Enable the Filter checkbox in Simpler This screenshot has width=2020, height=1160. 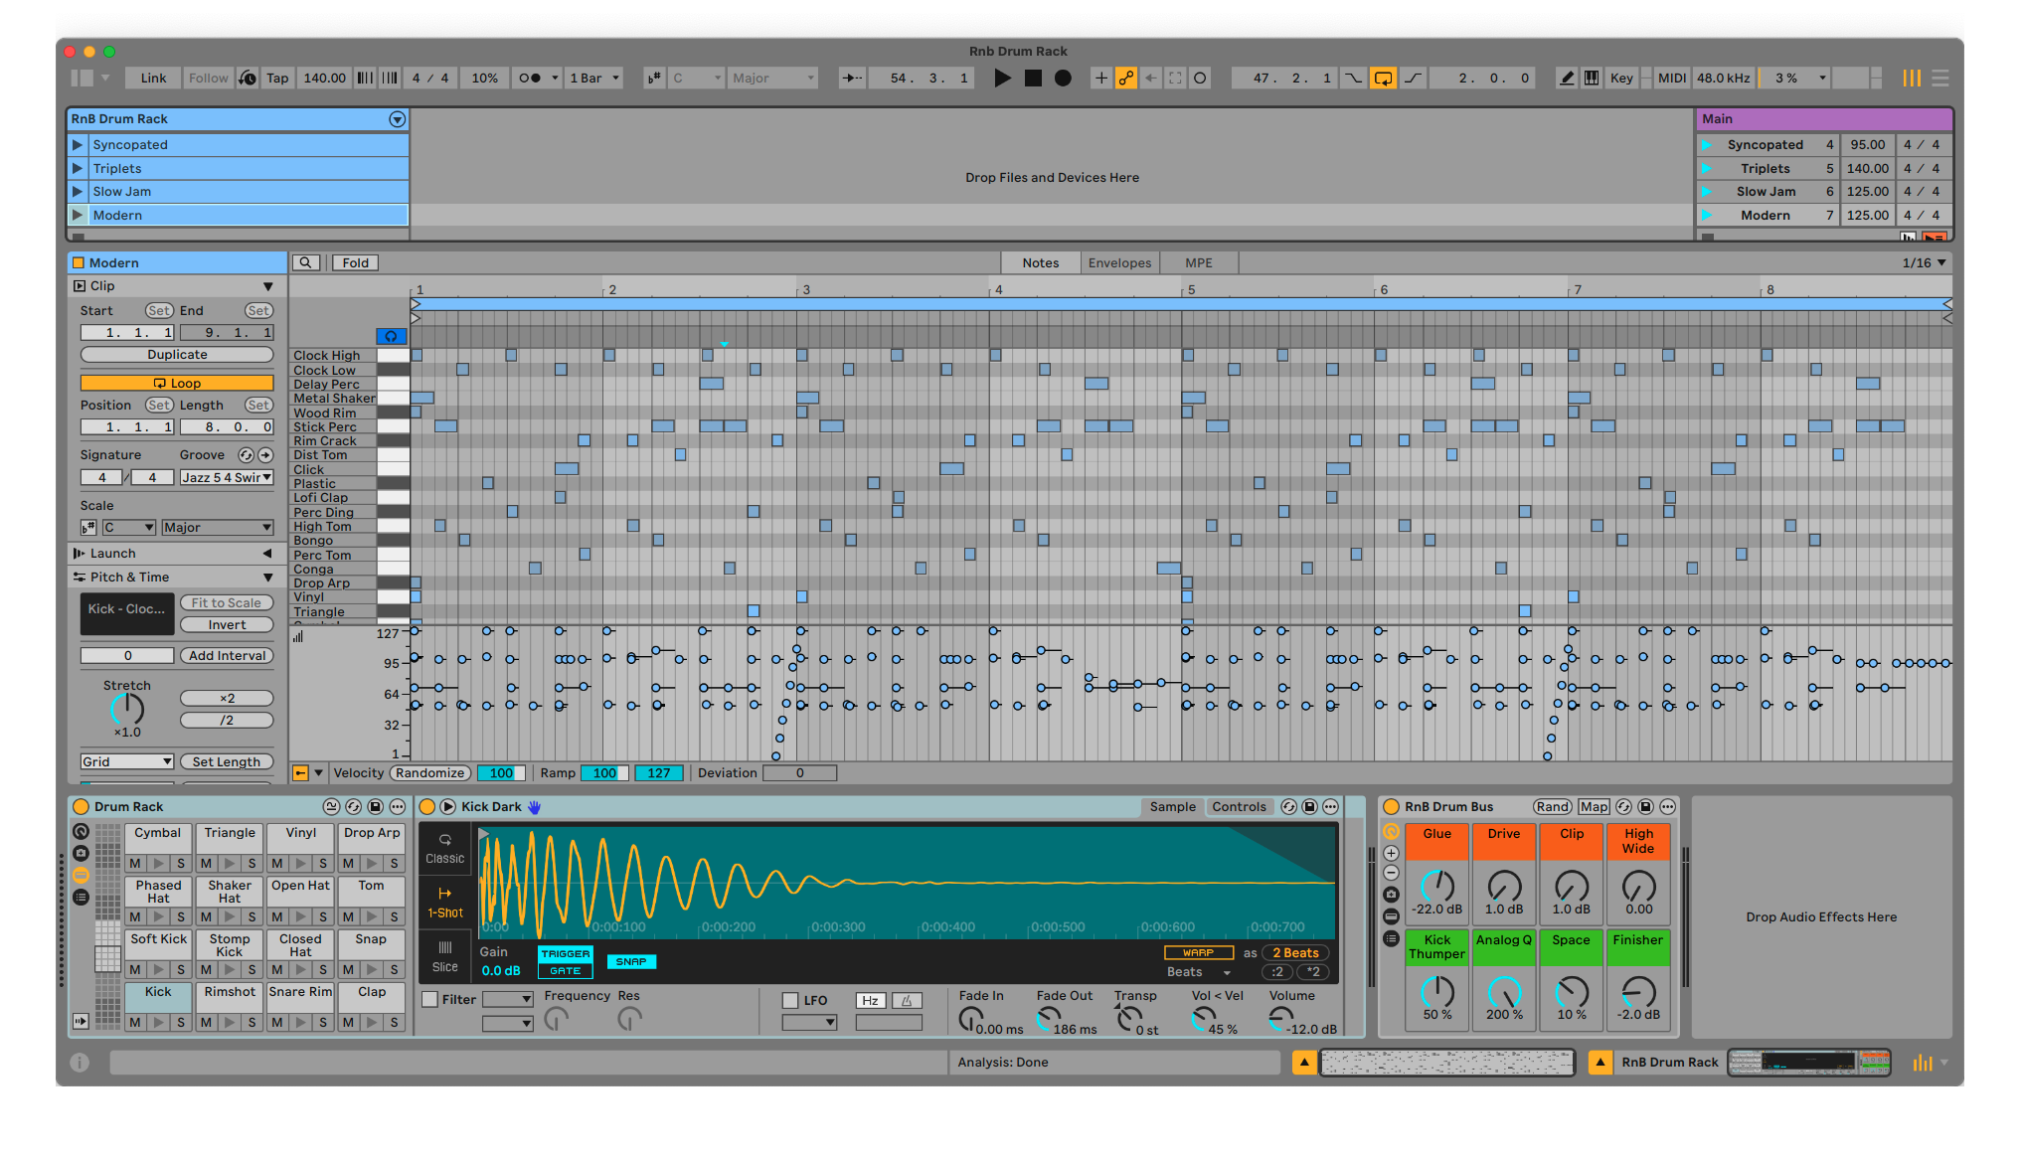coord(430,1000)
